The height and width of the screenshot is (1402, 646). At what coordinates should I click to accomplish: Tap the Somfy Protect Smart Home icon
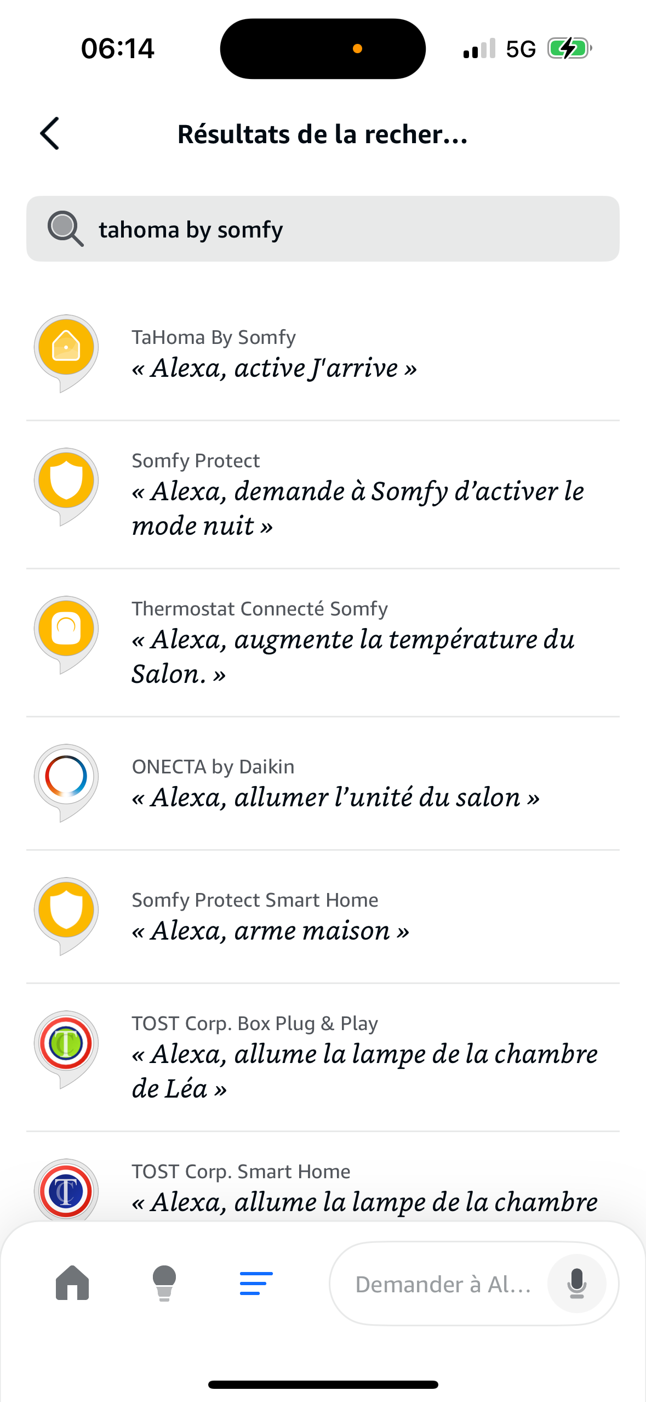(66, 913)
